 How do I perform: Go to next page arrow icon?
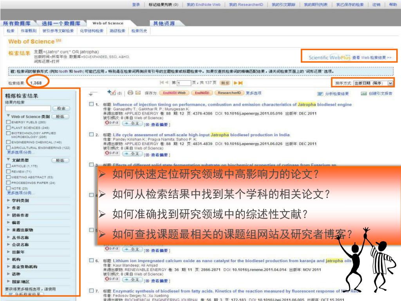(x=235, y=83)
